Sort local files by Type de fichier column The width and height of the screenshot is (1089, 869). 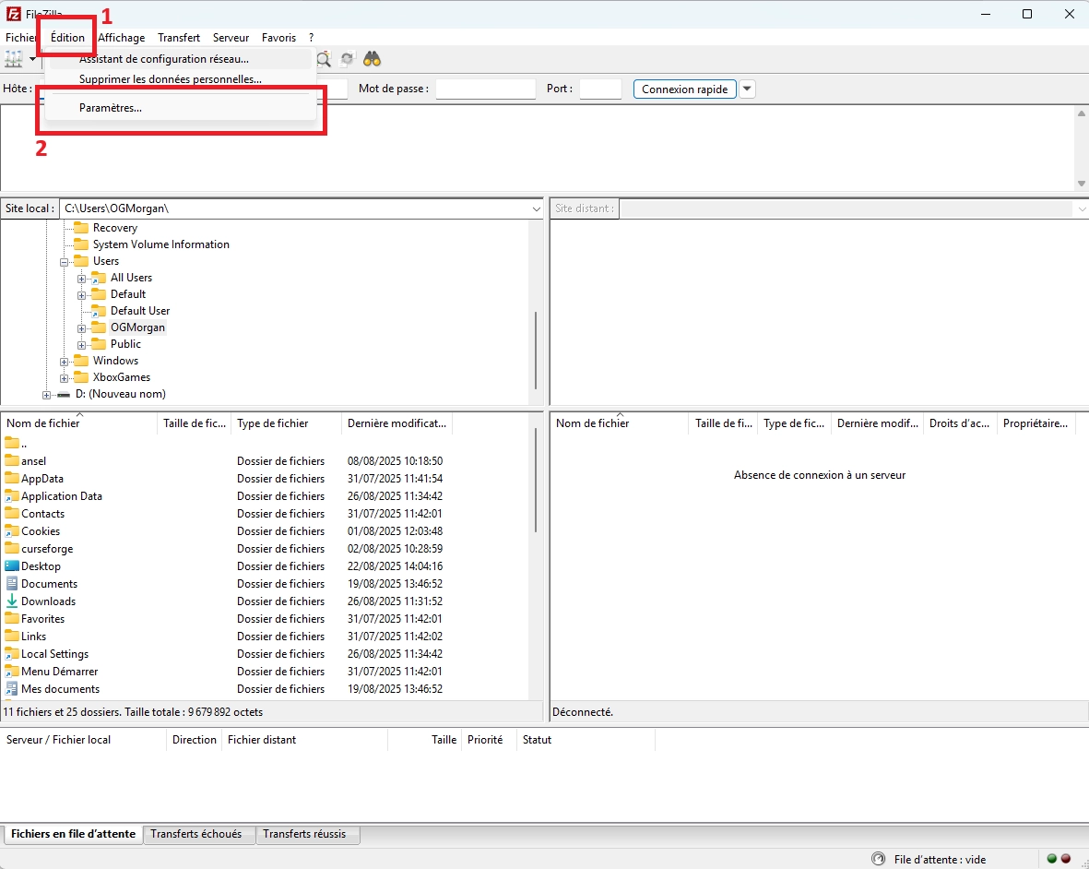286,423
